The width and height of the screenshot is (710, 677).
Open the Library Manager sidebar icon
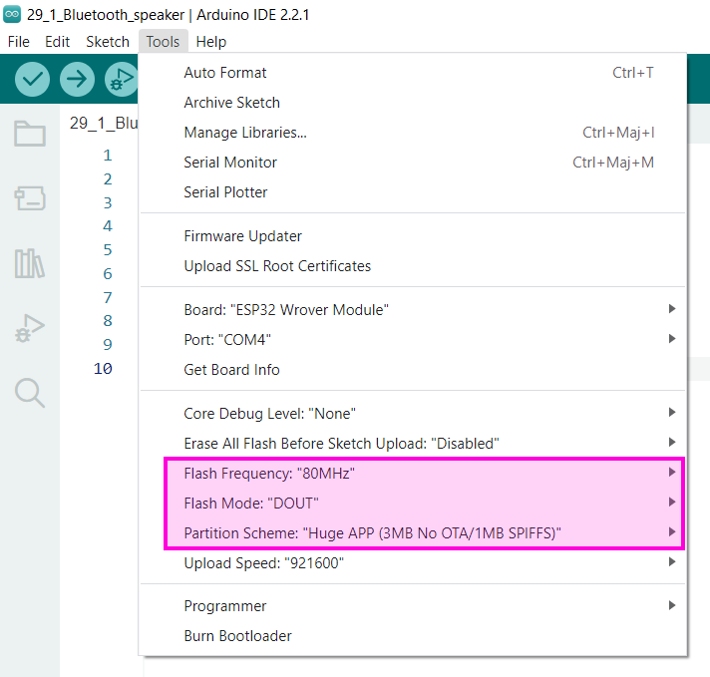30,263
